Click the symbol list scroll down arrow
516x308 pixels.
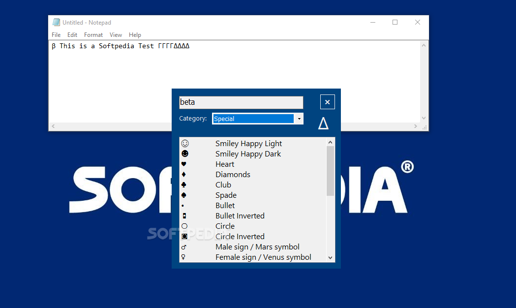click(x=331, y=258)
